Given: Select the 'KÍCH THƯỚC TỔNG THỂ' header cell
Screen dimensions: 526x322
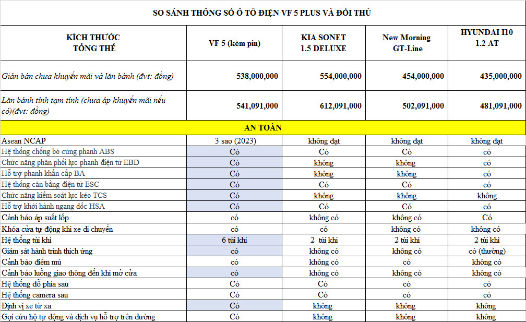Looking at the screenshot, I should click(93, 43).
